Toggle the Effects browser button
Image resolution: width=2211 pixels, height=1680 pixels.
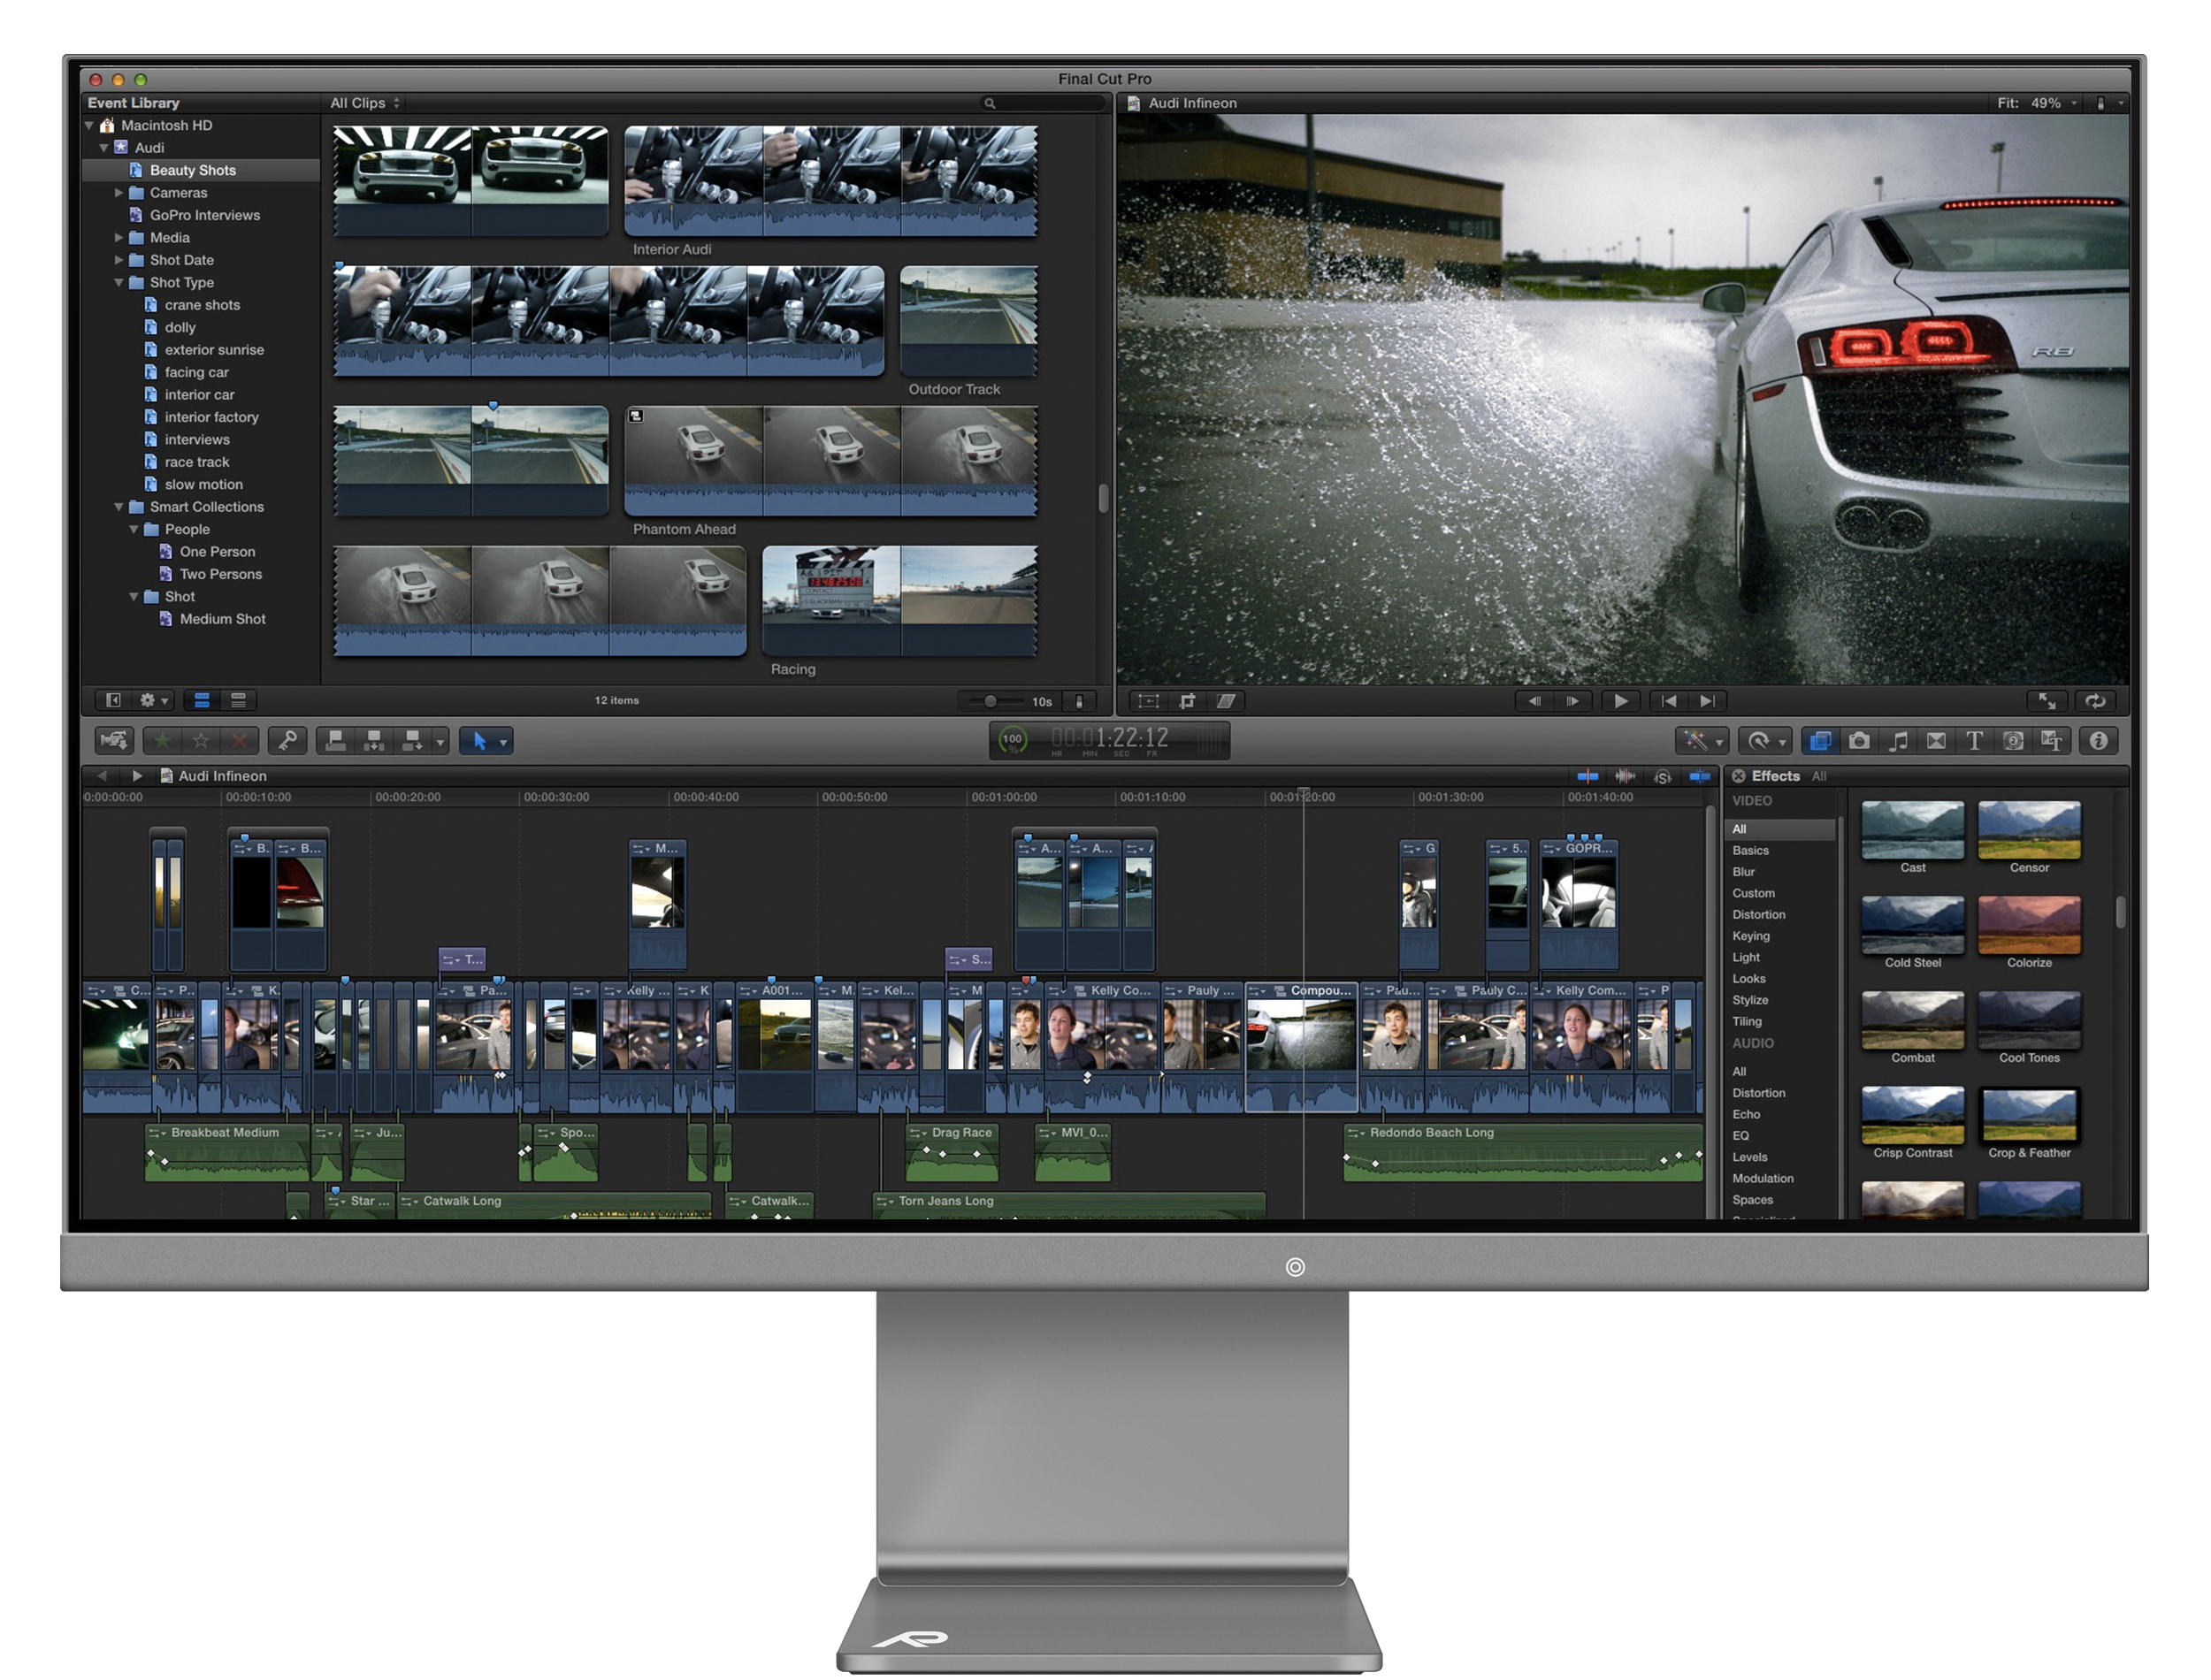[x=1821, y=741]
